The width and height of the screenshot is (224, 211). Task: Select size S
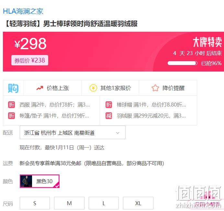pyautogui.click(x=35, y=203)
